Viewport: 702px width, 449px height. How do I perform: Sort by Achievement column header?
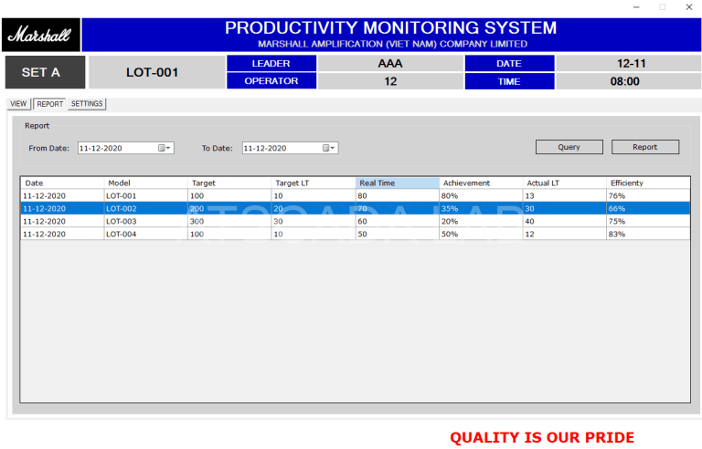(x=482, y=183)
